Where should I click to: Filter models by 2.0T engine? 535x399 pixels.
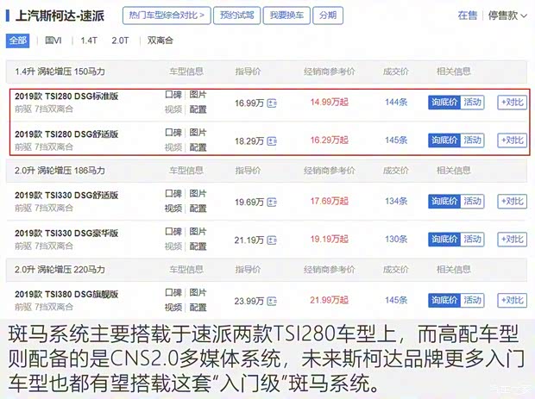tap(120, 41)
